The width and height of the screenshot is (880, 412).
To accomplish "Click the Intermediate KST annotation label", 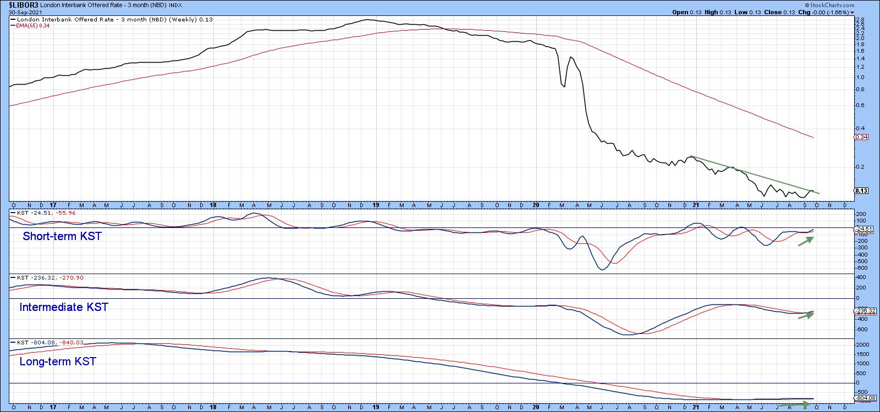I will (64, 307).
